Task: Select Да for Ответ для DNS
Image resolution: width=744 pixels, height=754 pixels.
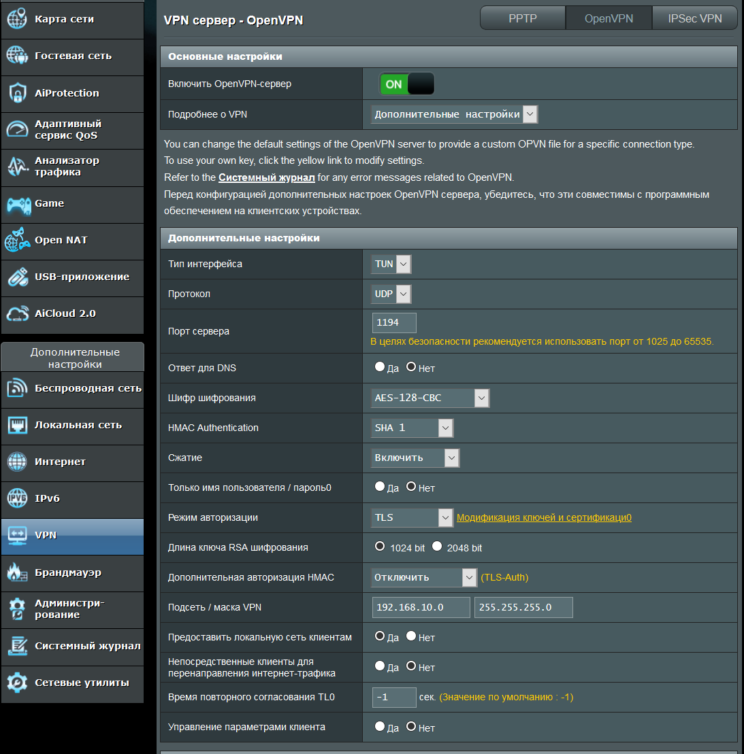Action: (x=379, y=367)
